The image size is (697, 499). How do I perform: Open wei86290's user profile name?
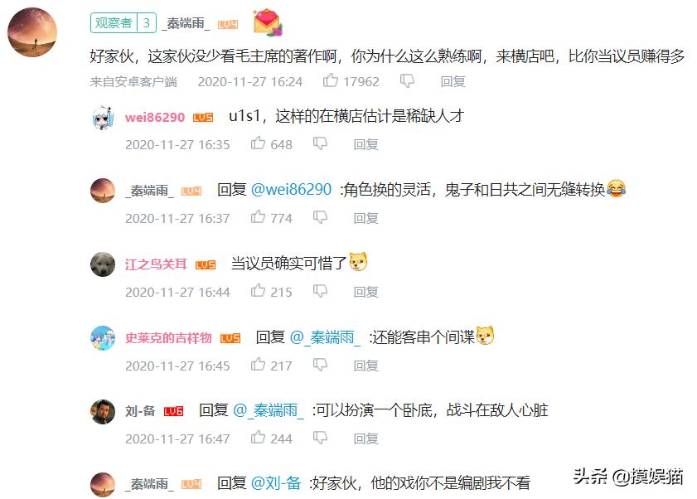coord(155,118)
